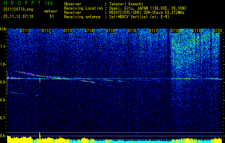Click the 0.9 kHz axis value

pos(3,82)
